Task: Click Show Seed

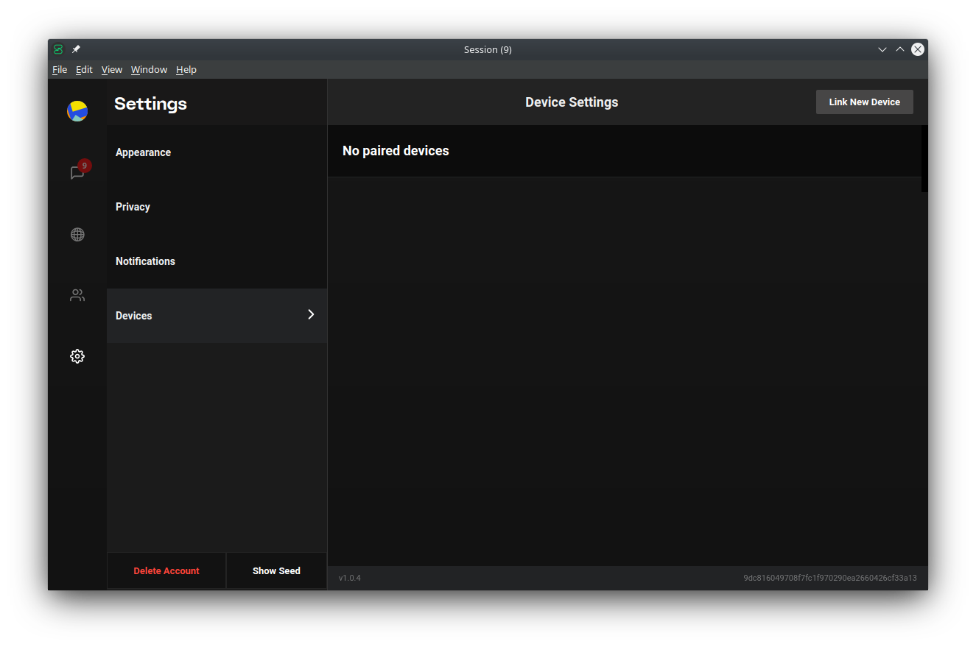Action: click(x=276, y=570)
